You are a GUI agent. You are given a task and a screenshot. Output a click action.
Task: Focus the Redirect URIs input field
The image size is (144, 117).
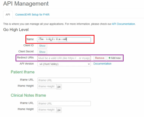point(64,58)
